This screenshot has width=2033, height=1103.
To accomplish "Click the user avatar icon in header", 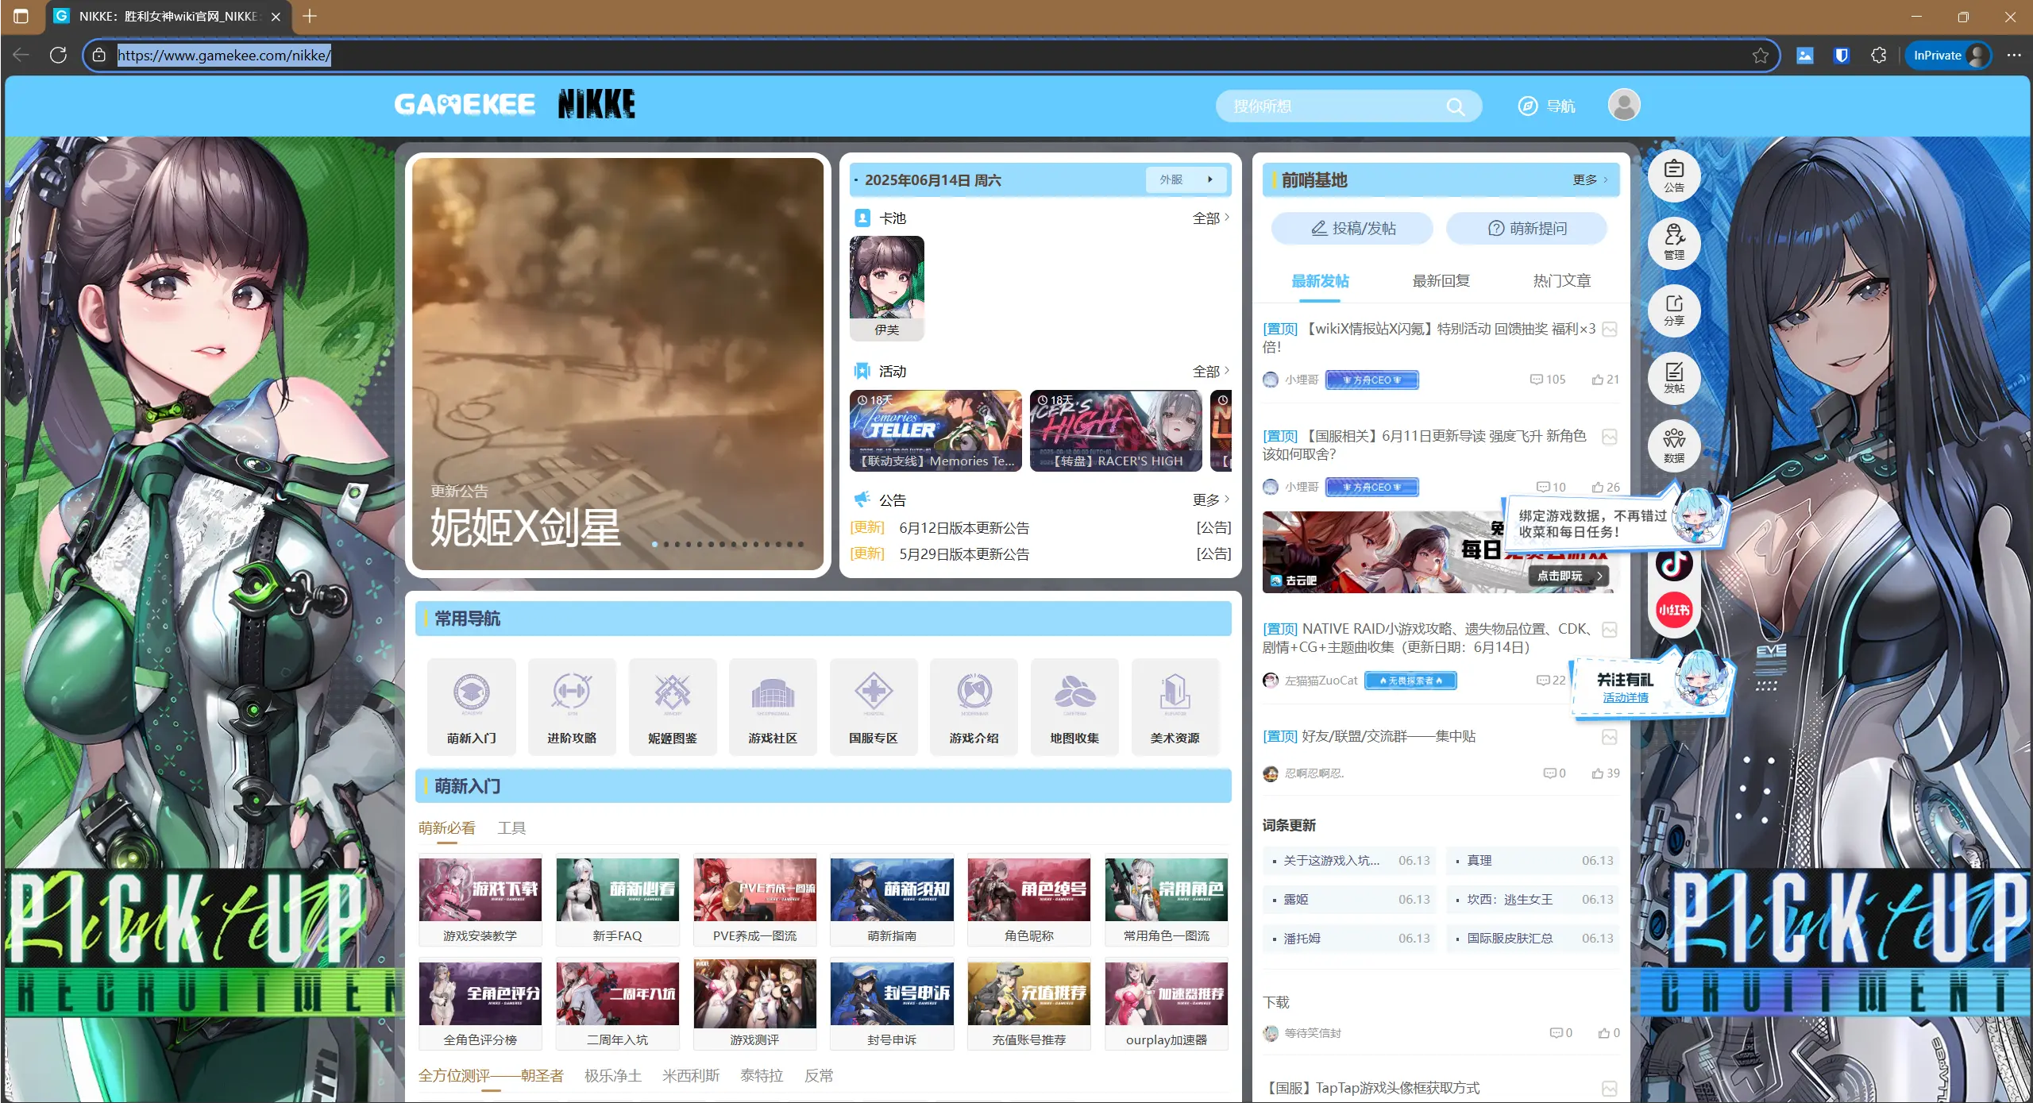I will [1623, 105].
